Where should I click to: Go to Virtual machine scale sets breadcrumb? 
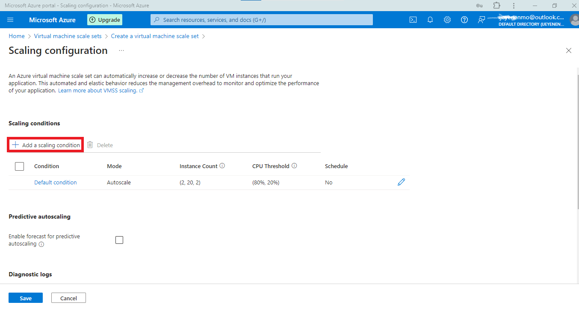point(68,36)
